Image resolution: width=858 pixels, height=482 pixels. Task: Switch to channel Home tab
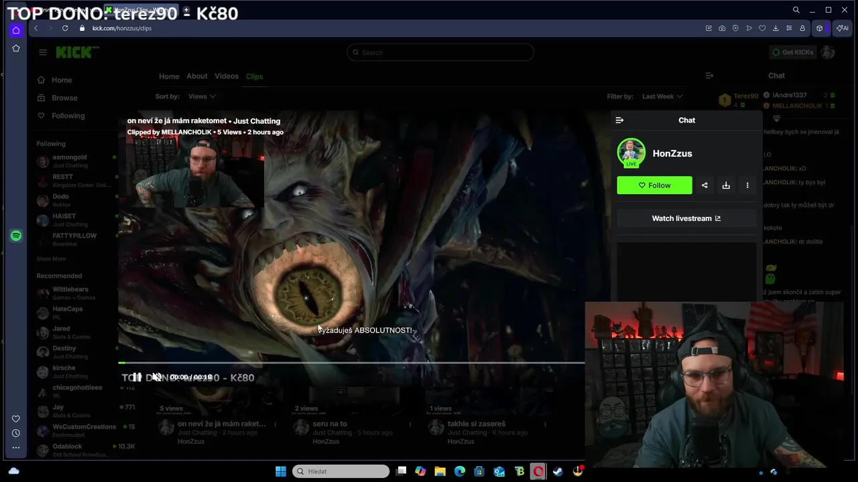point(169,76)
